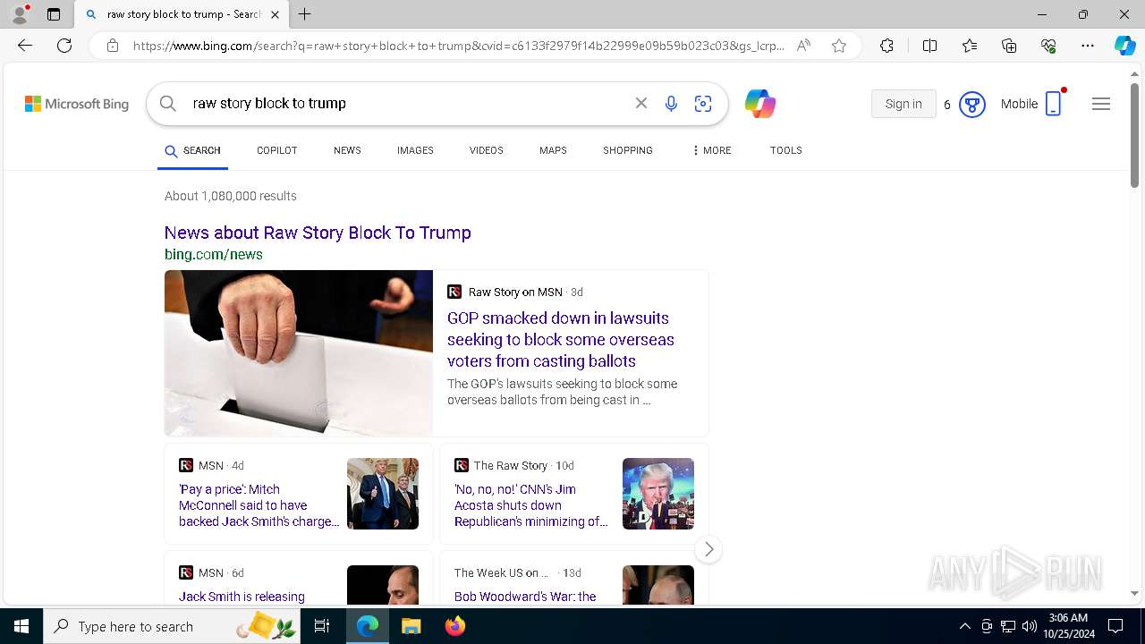Open News about Raw Story Block To Trump
The height and width of the screenshot is (644, 1145).
pos(318,233)
